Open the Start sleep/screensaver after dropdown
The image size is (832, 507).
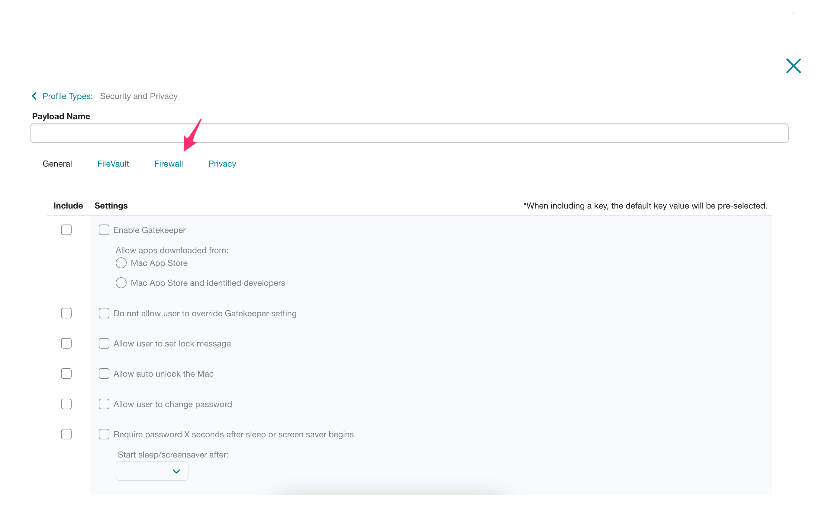coord(152,471)
